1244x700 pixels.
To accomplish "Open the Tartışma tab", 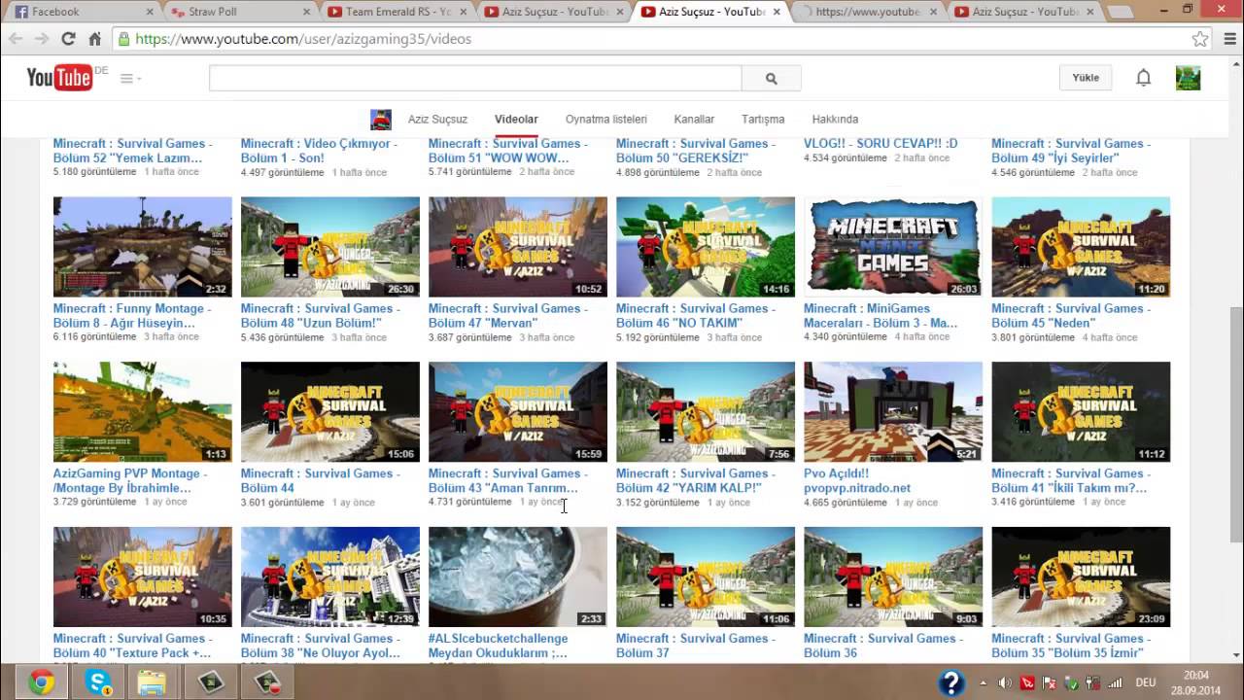I will pyautogui.click(x=763, y=120).
